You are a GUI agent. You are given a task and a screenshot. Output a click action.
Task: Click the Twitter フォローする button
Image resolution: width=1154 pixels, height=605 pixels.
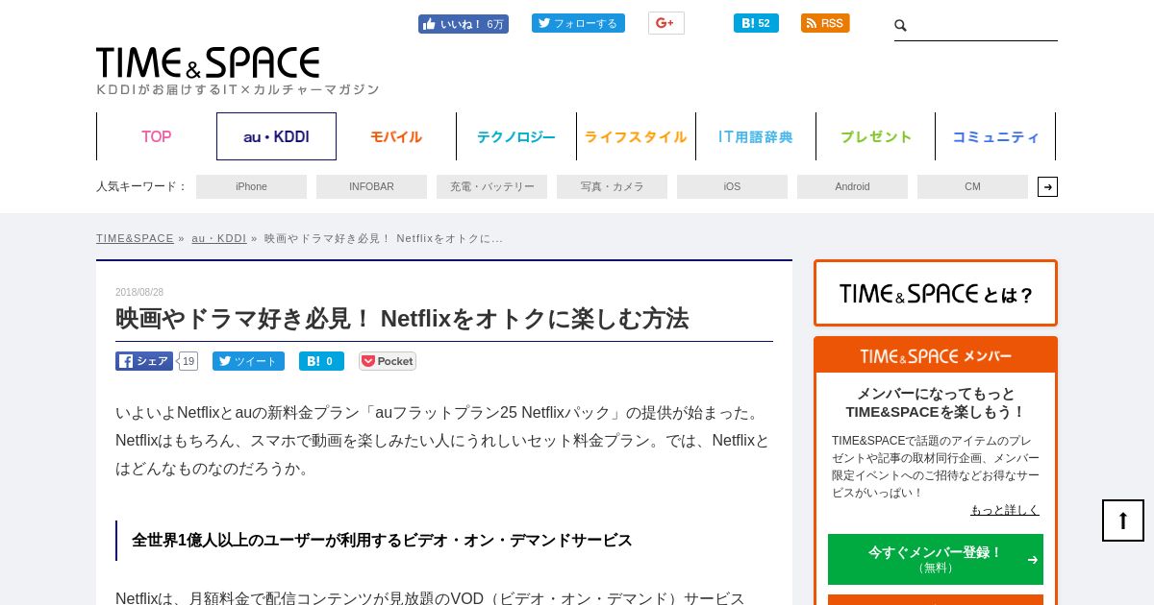coord(578,23)
